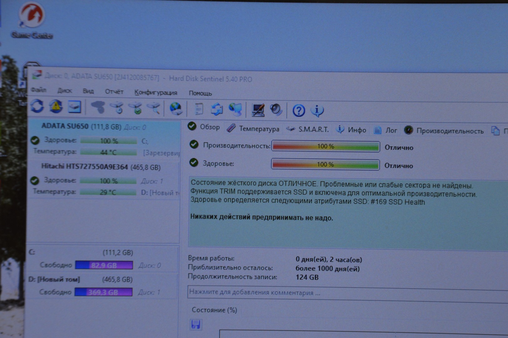Viewport: 508px width, 338px height.
Task: Click the blue floppy save icon
Action: pos(196,324)
